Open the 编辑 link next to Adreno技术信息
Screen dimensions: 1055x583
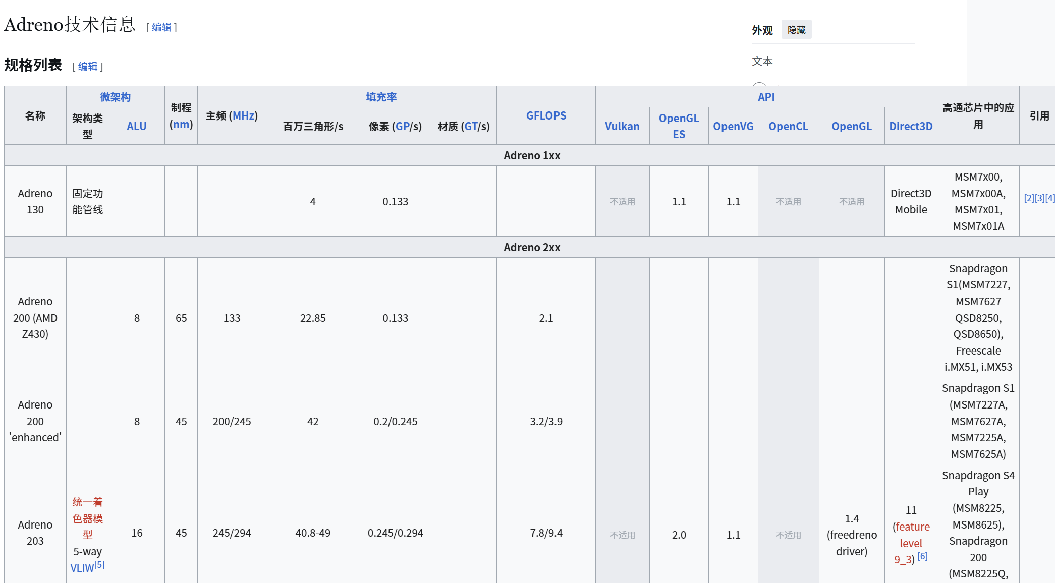(161, 27)
